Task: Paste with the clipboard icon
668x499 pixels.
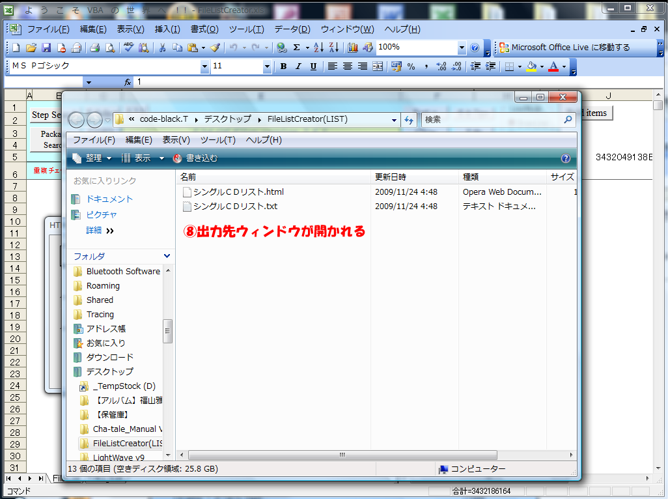Action: tap(193, 48)
